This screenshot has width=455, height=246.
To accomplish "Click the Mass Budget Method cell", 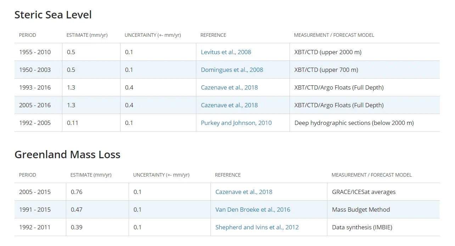I will point(361,210).
